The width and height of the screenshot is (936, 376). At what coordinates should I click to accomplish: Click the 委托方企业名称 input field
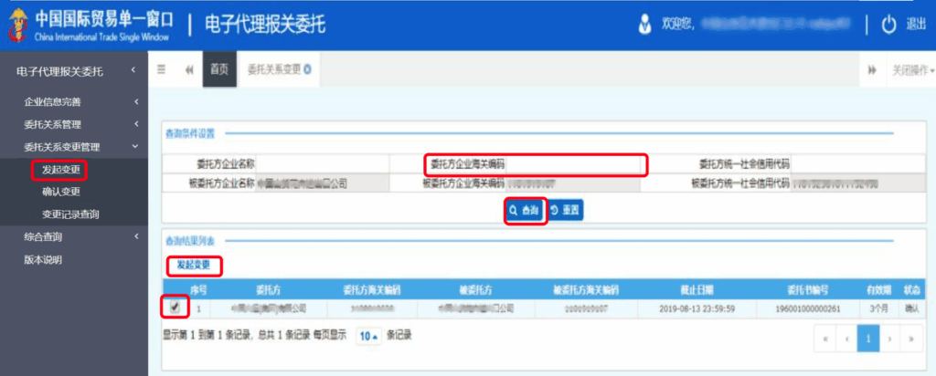tap(323, 164)
